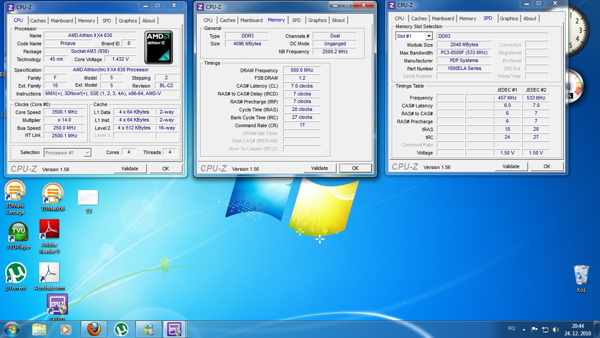Viewport: 600px width, 338px height.
Task: Click the HU language indicator
Action: (512, 328)
